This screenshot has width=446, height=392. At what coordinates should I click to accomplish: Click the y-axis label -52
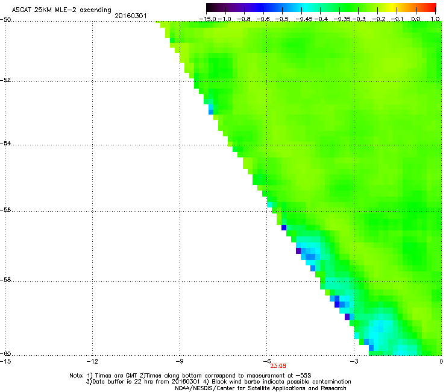(x=5, y=80)
